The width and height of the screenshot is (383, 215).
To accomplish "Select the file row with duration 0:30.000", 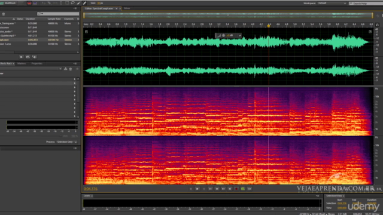I will click(39, 44).
